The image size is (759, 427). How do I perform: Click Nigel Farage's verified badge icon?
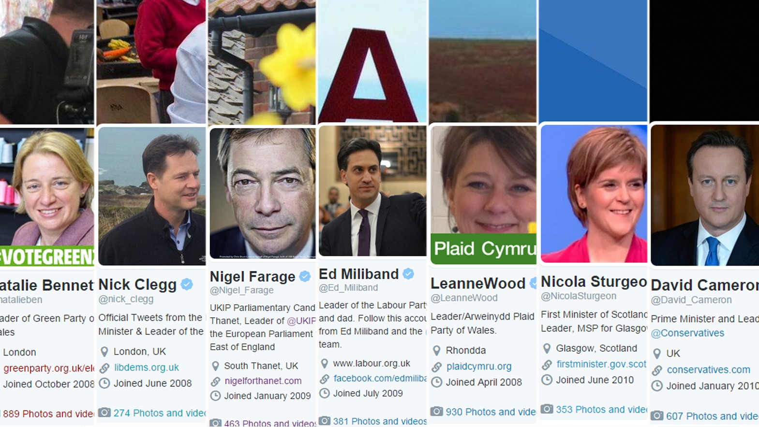pos(305,277)
